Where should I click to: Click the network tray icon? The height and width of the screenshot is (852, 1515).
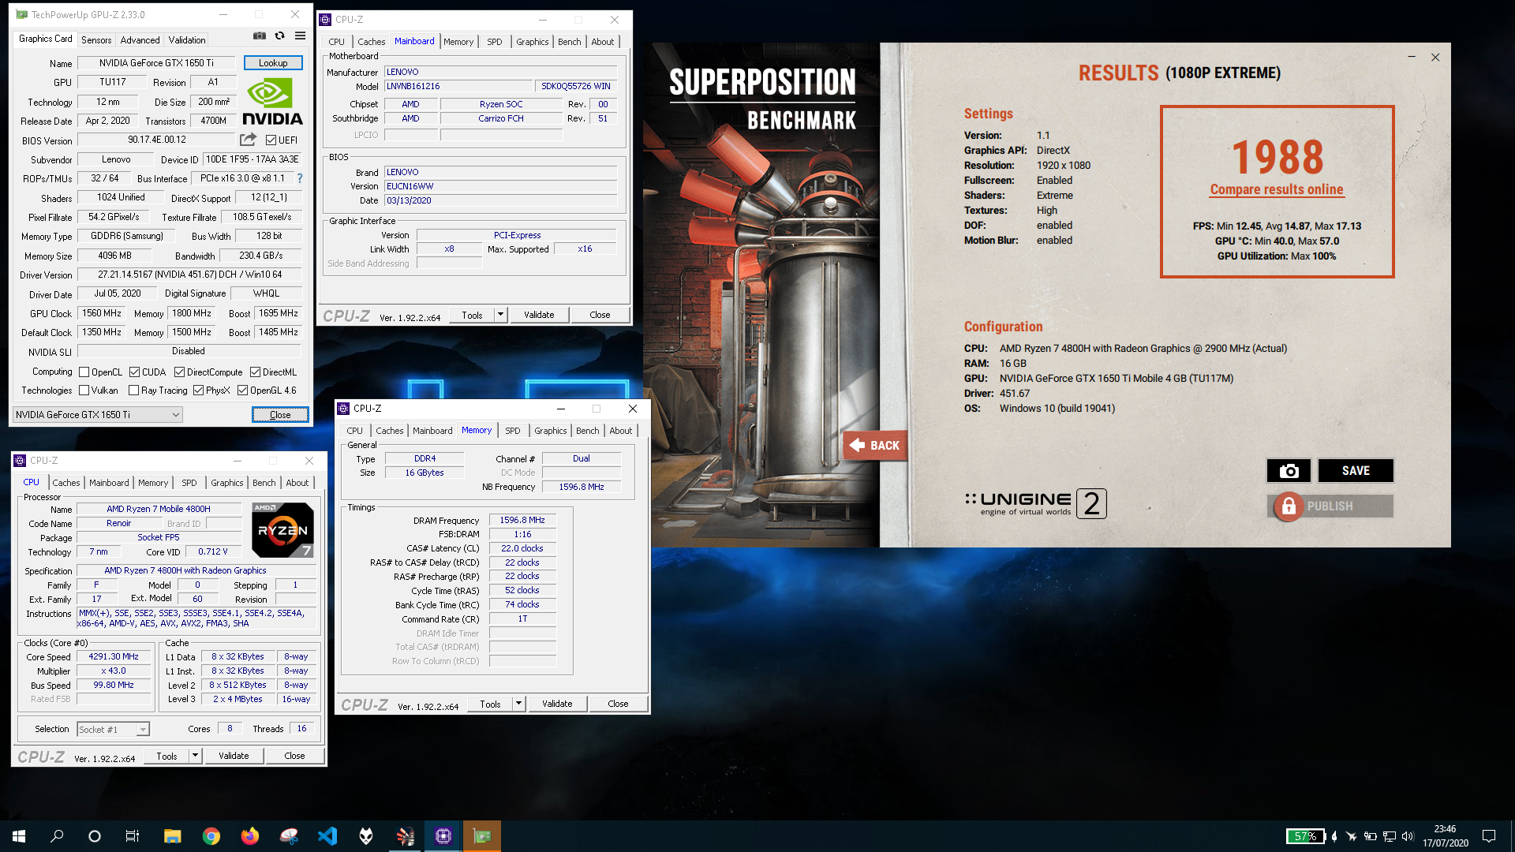coord(1389,836)
